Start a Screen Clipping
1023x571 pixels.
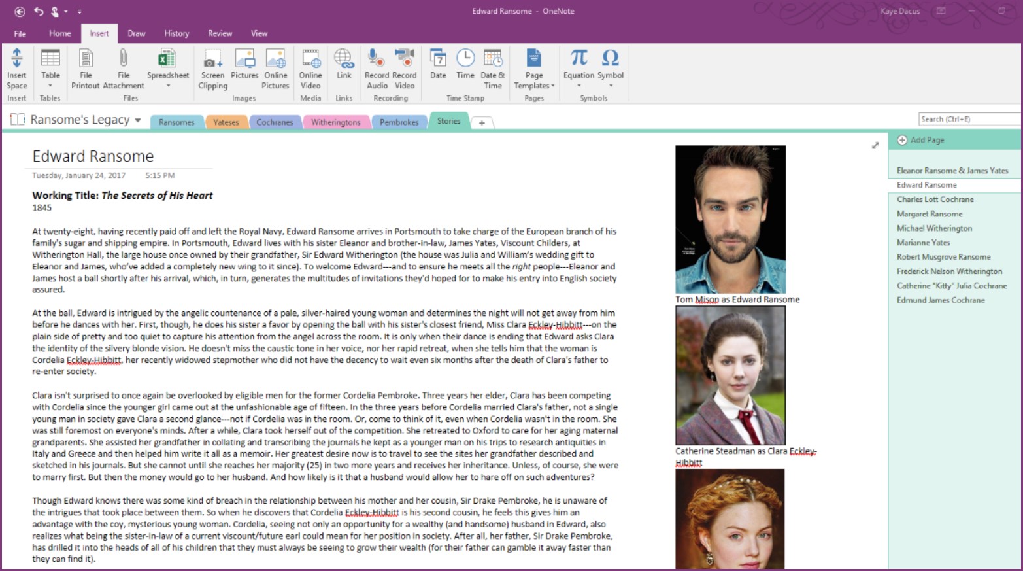[212, 60]
